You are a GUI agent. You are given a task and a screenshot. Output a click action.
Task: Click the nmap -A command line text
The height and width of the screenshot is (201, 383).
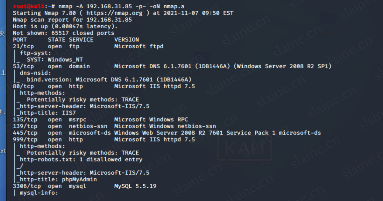coord(121,6)
